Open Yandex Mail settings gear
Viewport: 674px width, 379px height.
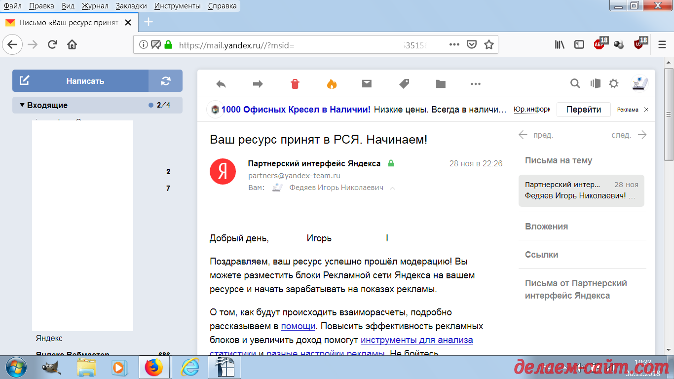[614, 83]
